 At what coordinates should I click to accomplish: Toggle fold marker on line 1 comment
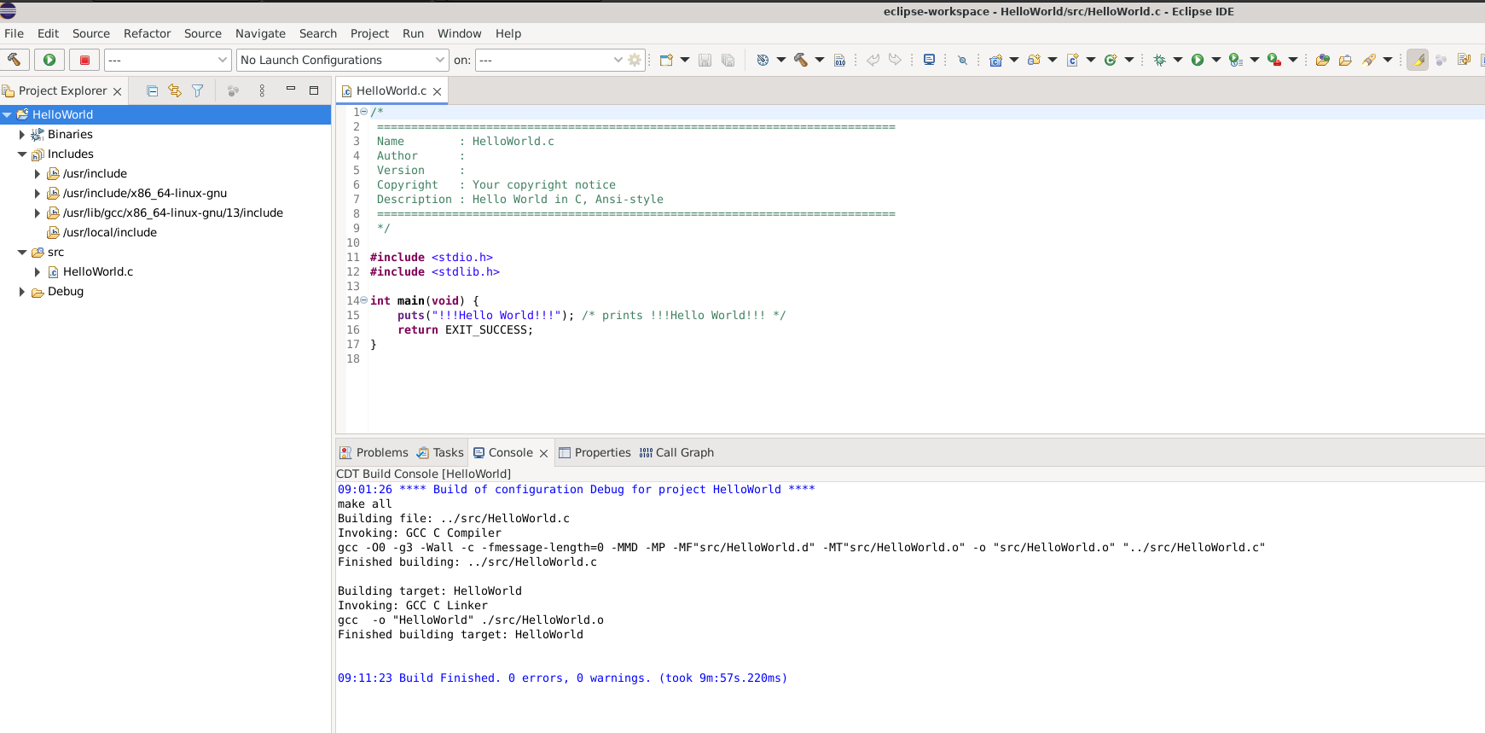click(x=364, y=112)
